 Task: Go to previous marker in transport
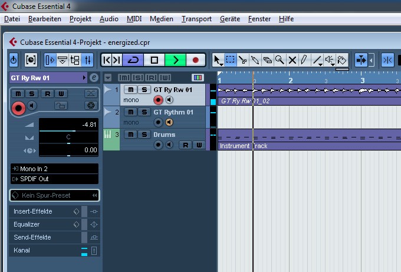(107, 60)
